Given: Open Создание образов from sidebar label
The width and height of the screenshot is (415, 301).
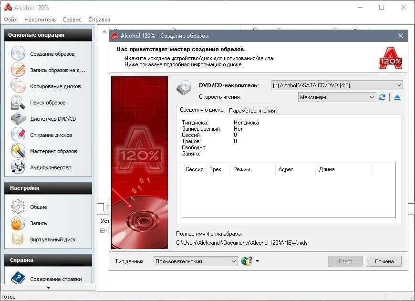Looking at the screenshot, I should tap(52, 54).
